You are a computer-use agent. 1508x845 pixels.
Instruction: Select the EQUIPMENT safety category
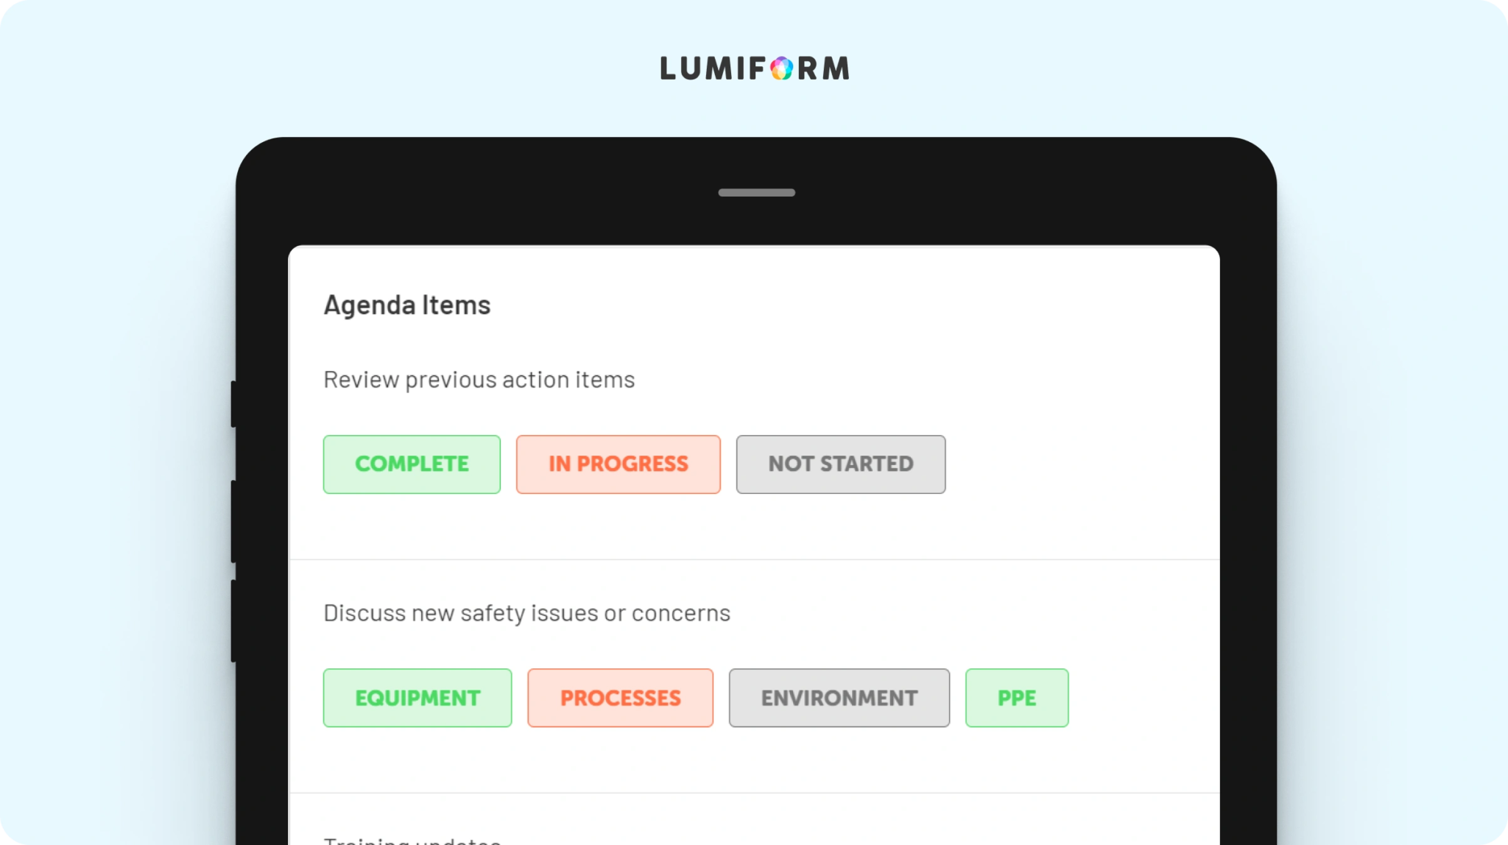[x=417, y=698]
